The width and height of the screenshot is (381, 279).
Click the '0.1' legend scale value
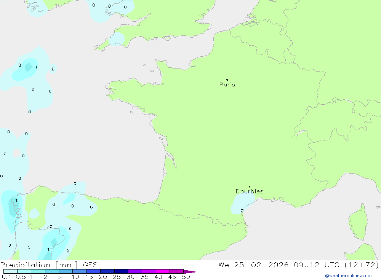click(x=6, y=277)
